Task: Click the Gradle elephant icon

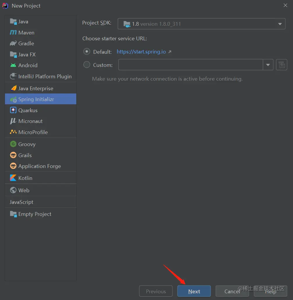Action: click(x=13, y=44)
